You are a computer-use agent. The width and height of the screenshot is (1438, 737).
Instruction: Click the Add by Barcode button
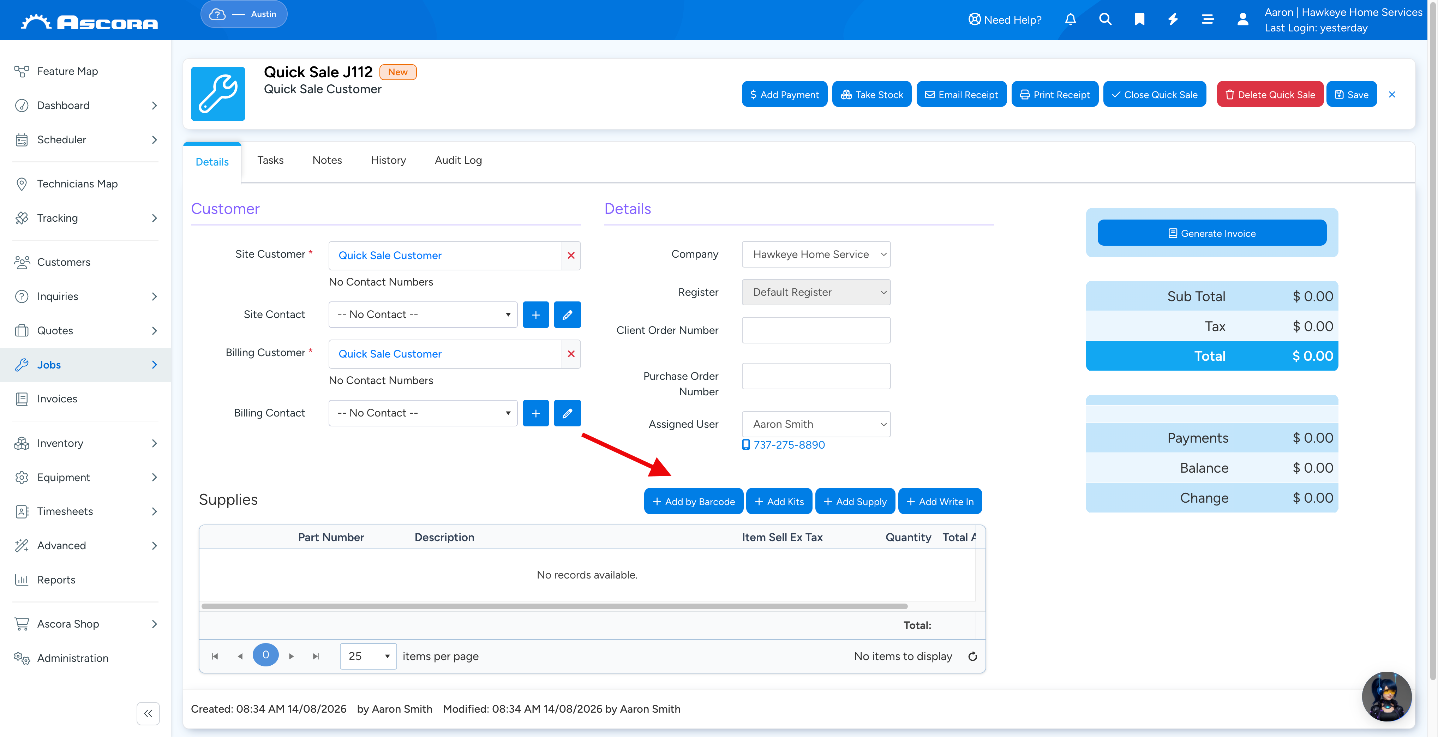click(693, 501)
